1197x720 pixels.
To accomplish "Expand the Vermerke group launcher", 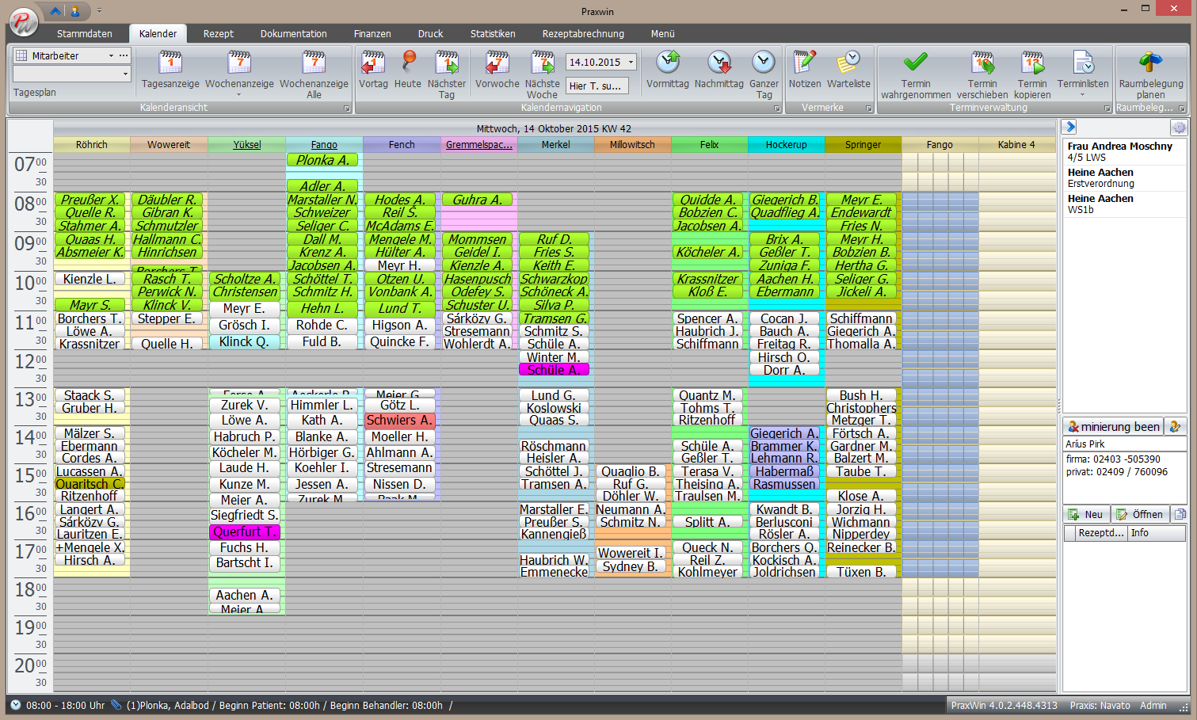I will click(x=868, y=109).
